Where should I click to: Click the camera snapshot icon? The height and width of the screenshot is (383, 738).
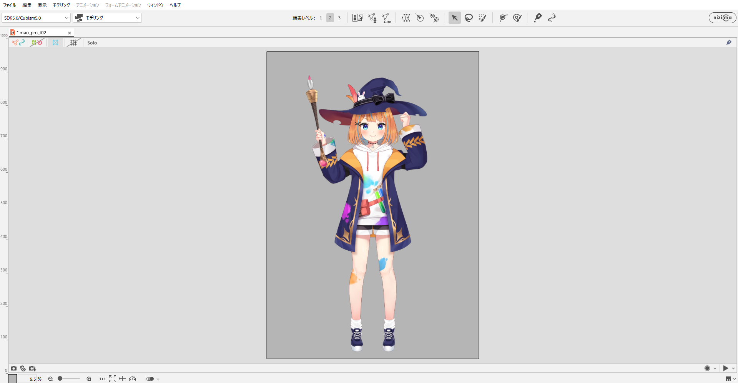[14, 368]
